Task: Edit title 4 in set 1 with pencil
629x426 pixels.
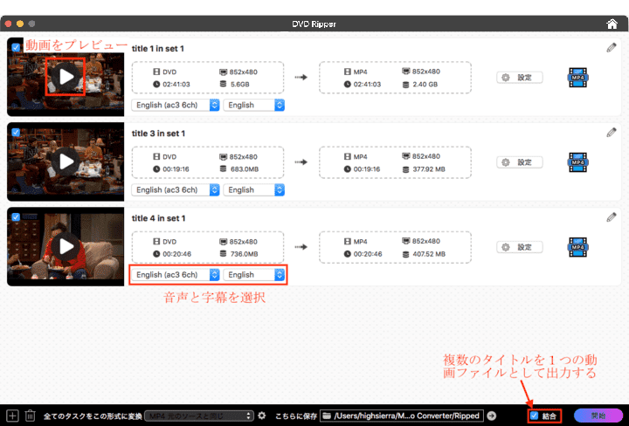Action: tap(611, 217)
